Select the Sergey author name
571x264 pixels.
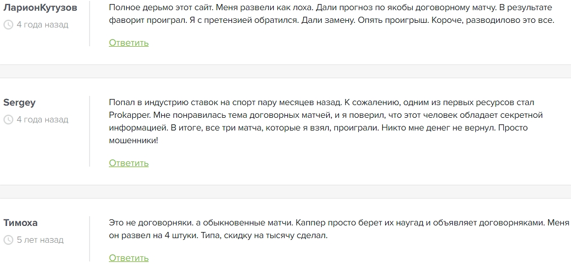19,103
